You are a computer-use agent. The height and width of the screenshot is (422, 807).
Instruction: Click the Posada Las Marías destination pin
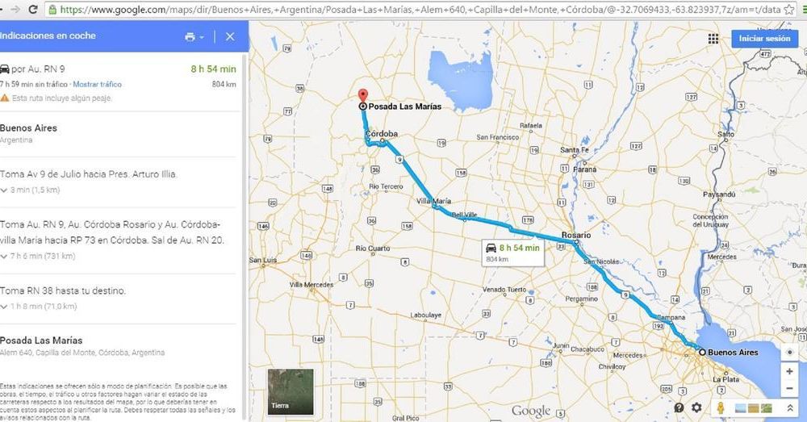[363, 96]
